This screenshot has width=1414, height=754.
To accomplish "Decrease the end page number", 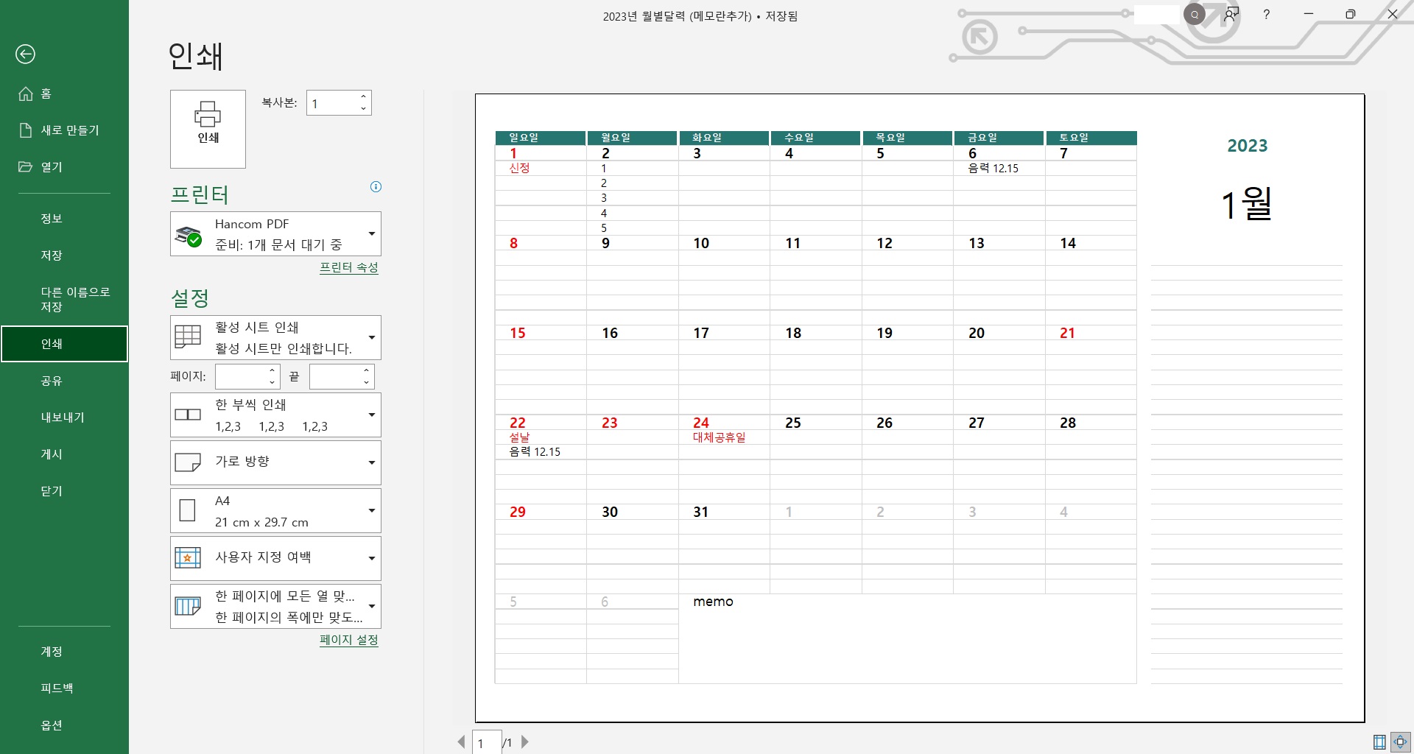I will coord(367,382).
